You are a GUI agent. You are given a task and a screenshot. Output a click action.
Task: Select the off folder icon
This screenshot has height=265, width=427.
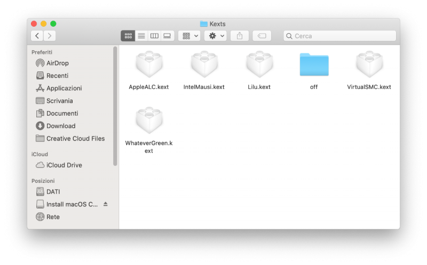(x=314, y=65)
